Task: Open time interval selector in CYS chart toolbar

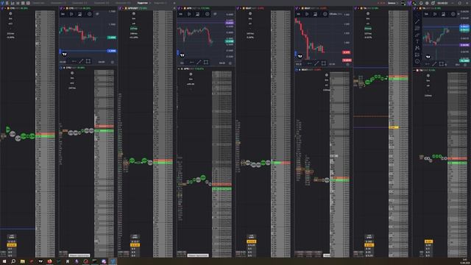Action: click(63, 14)
